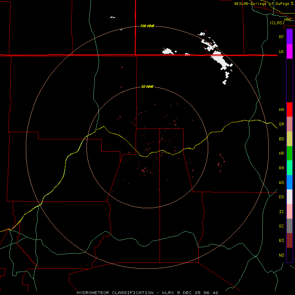Screen dimensions: 295x295
Task: Click the GC legend label
Action: (282, 226)
